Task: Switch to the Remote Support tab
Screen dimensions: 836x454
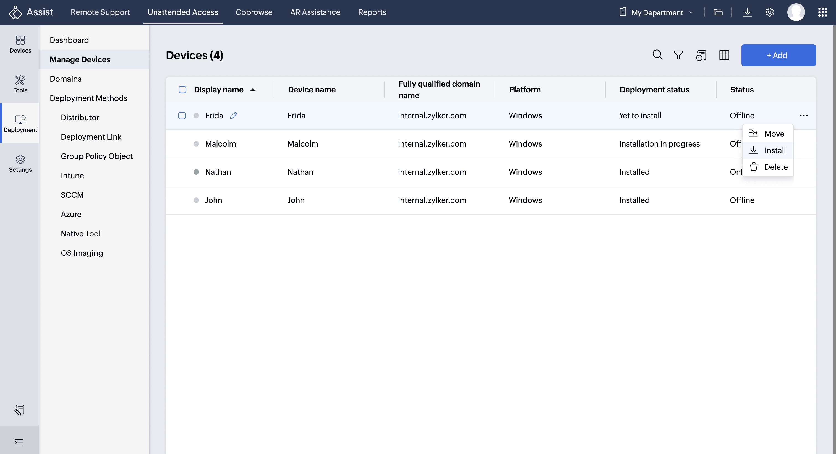Action: click(100, 12)
